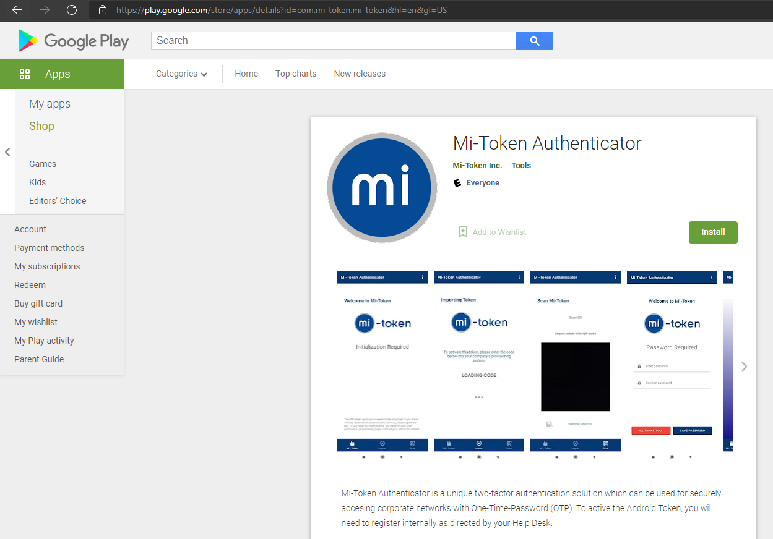Open Payment methods
This screenshot has width=773, height=539.
(50, 248)
